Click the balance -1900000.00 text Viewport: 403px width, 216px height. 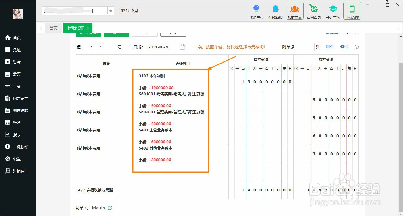tap(161, 88)
